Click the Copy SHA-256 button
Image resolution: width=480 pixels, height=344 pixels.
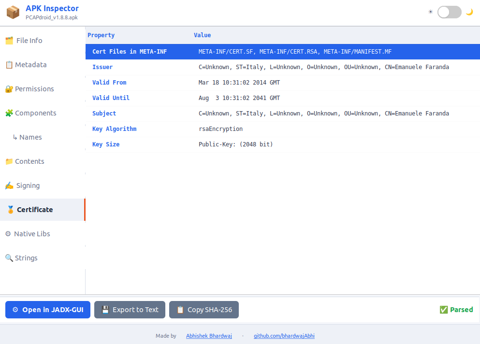pyautogui.click(x=204, y=310)
